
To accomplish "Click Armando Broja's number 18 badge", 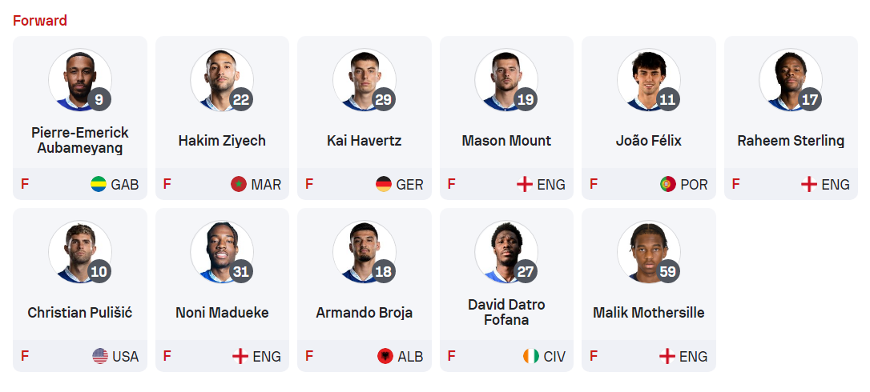I will pyautogui.click(x=383, y=272).
